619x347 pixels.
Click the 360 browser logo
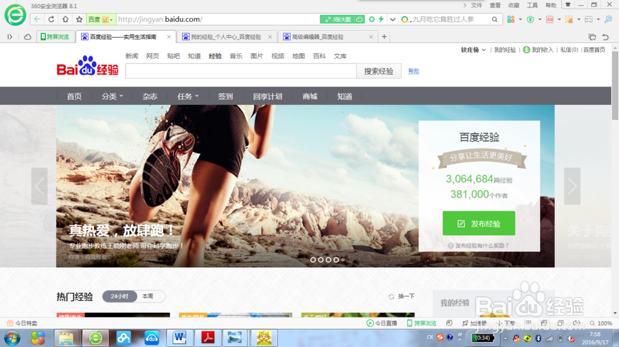coord(15,15)
